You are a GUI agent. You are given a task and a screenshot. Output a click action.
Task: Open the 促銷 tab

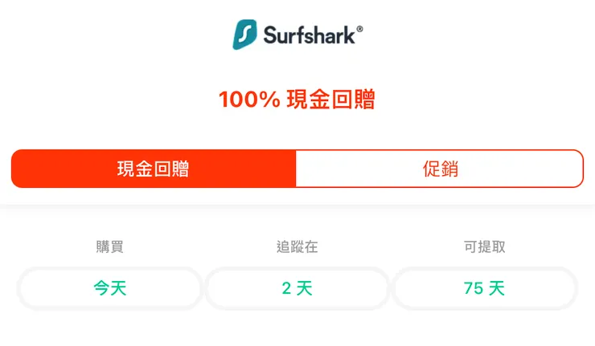coord(439,169)
